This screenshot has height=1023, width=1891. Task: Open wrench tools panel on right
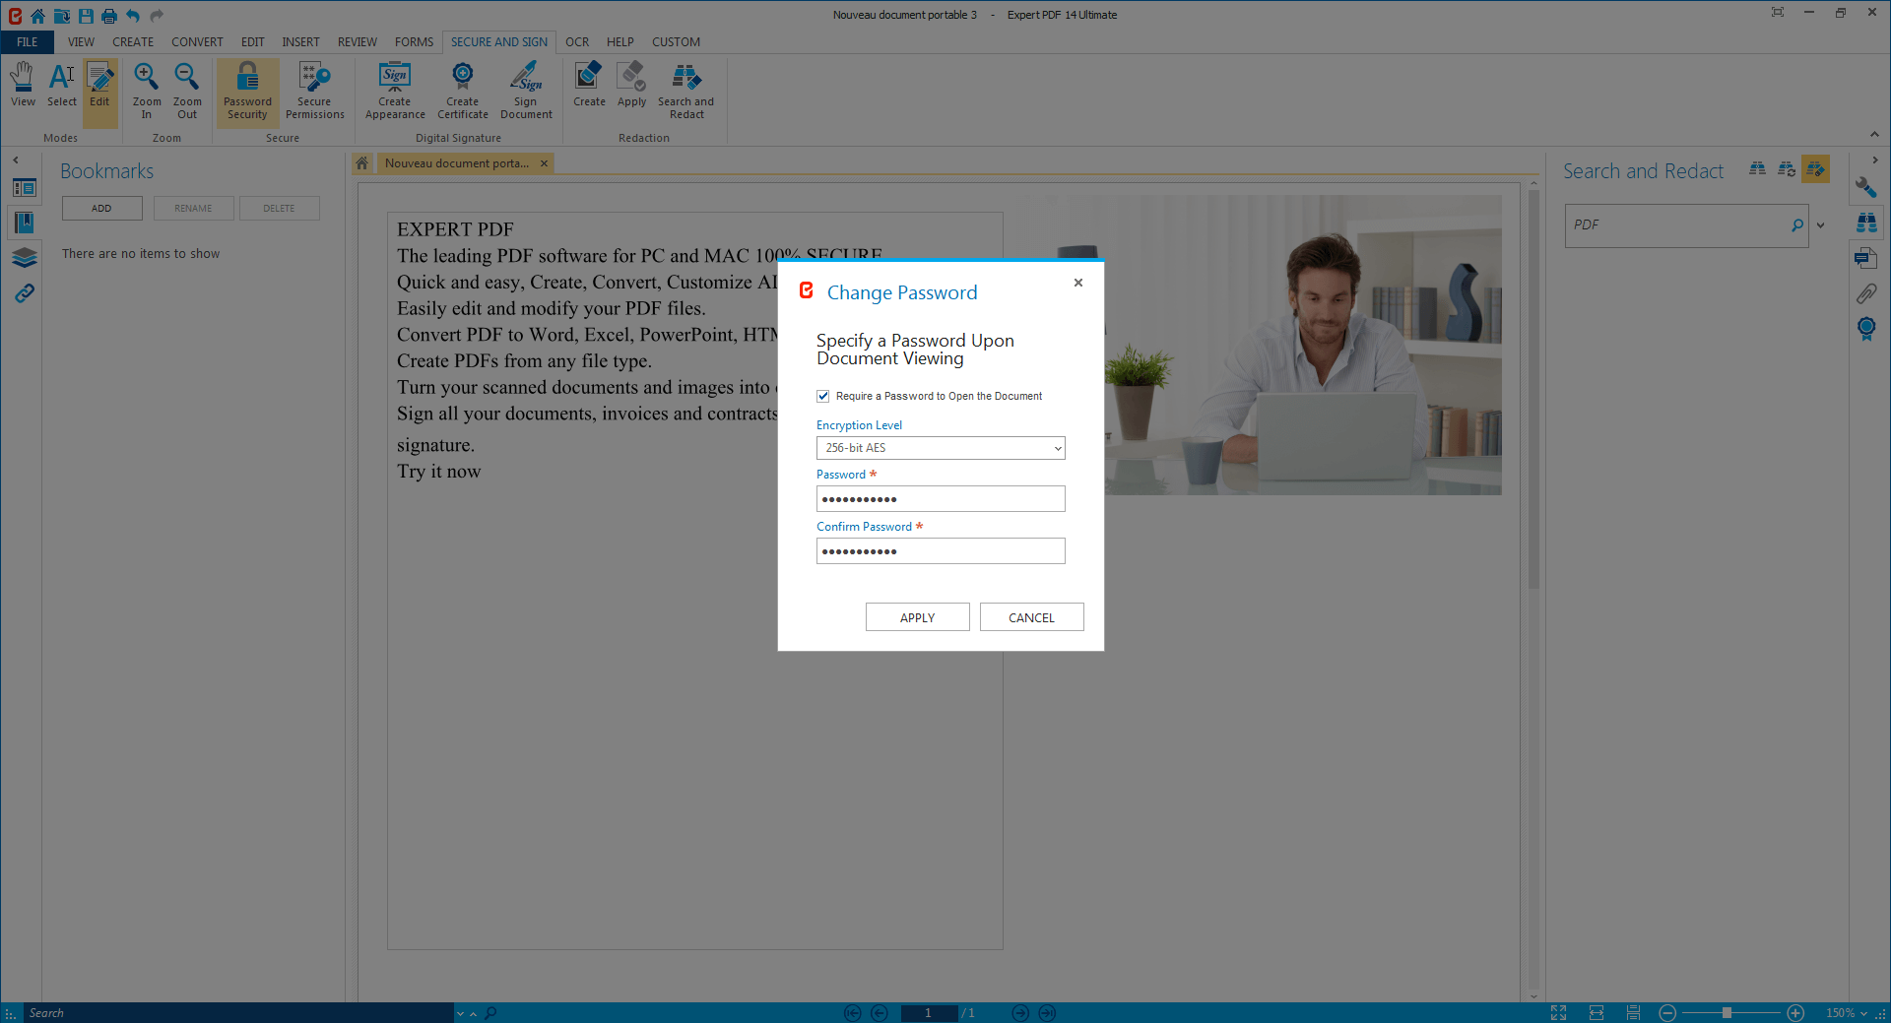coord(1866,187)
